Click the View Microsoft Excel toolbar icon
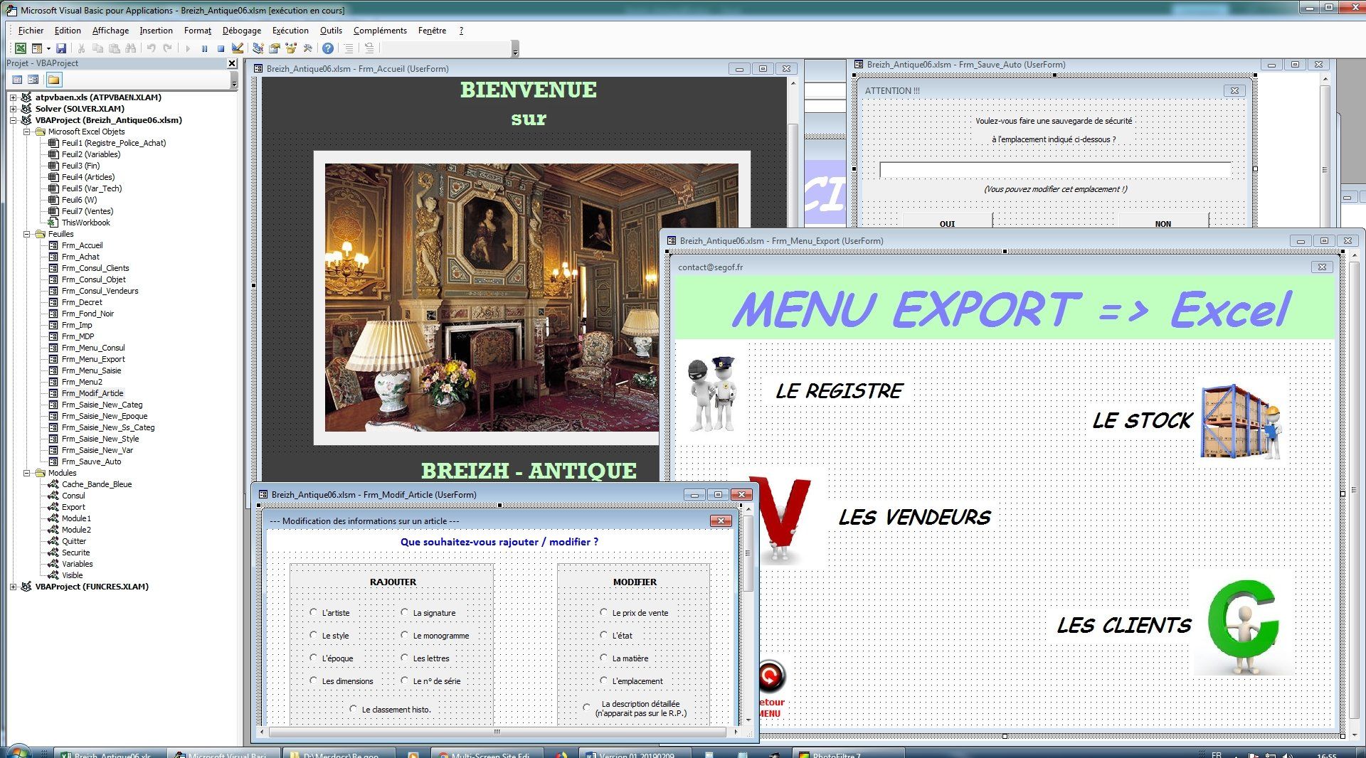This screenshot has width=1366, height=758. tap(21, 48)
